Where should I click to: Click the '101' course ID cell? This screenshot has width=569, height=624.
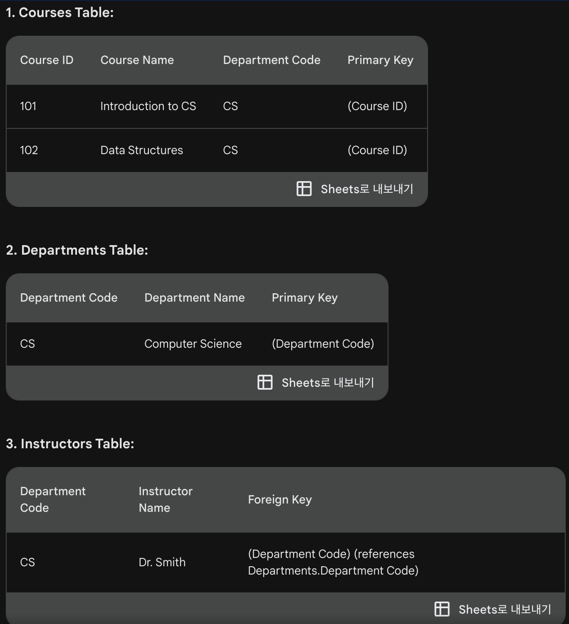point(28,106)
